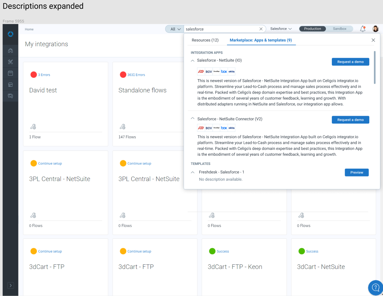Clear the salesforce search text
Viewport: 383px width, 296px height.
pos(261,29)
